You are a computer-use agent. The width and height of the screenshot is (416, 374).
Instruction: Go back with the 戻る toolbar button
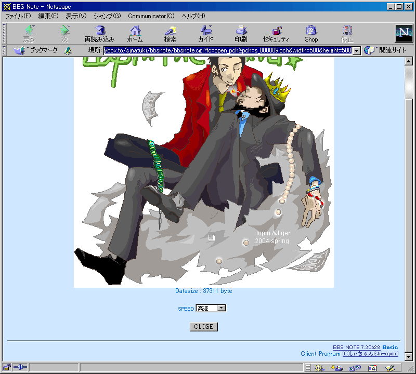pyautogui.click(x=29, y=34)
